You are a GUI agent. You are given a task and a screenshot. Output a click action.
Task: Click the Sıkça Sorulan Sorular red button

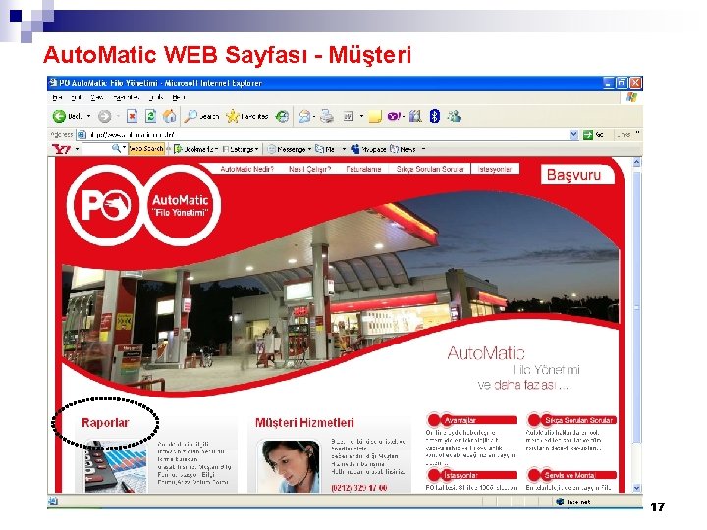point(572,420)
